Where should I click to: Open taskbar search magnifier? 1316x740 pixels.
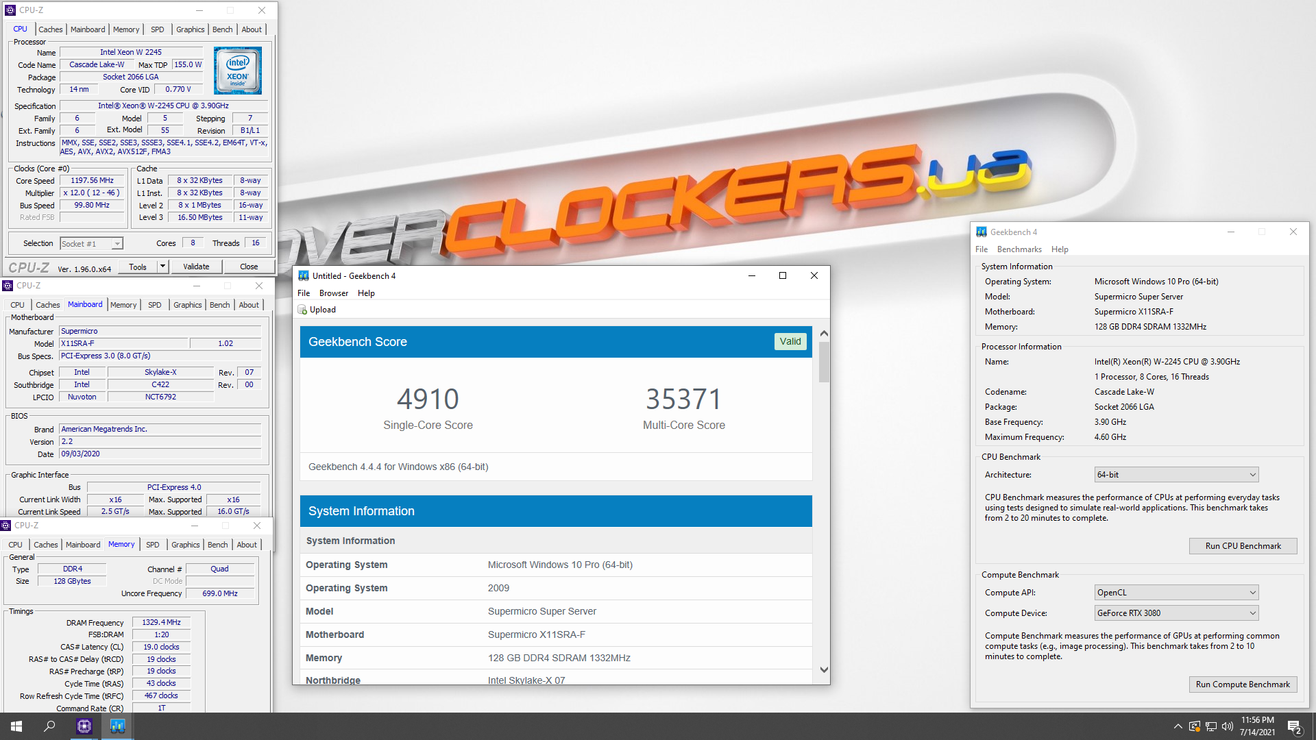coord(49,726)
